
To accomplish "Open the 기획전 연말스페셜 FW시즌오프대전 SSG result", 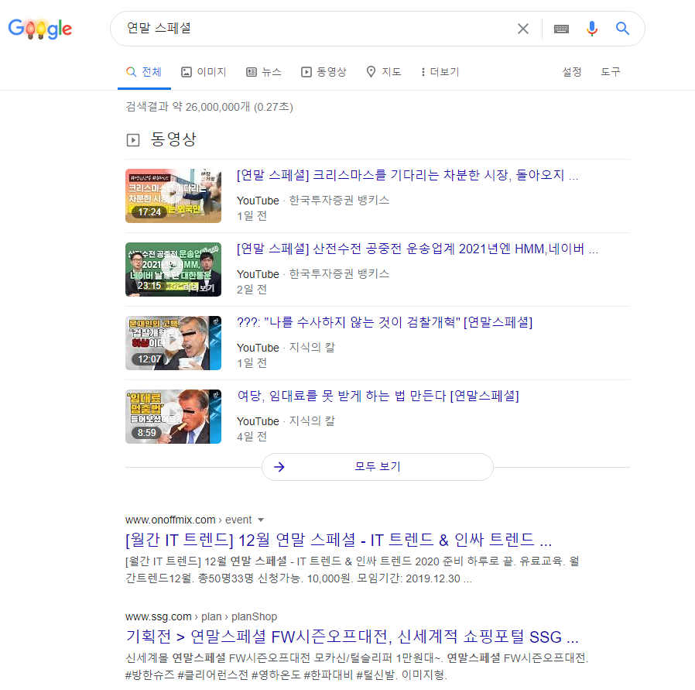I will [x=352, y=637].
